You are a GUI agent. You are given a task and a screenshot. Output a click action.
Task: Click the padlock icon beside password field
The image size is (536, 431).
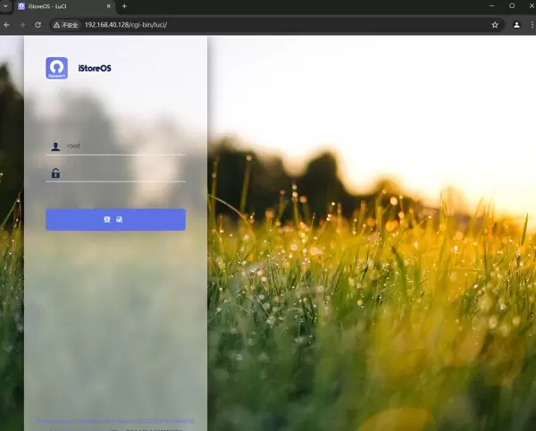point(55,173)
